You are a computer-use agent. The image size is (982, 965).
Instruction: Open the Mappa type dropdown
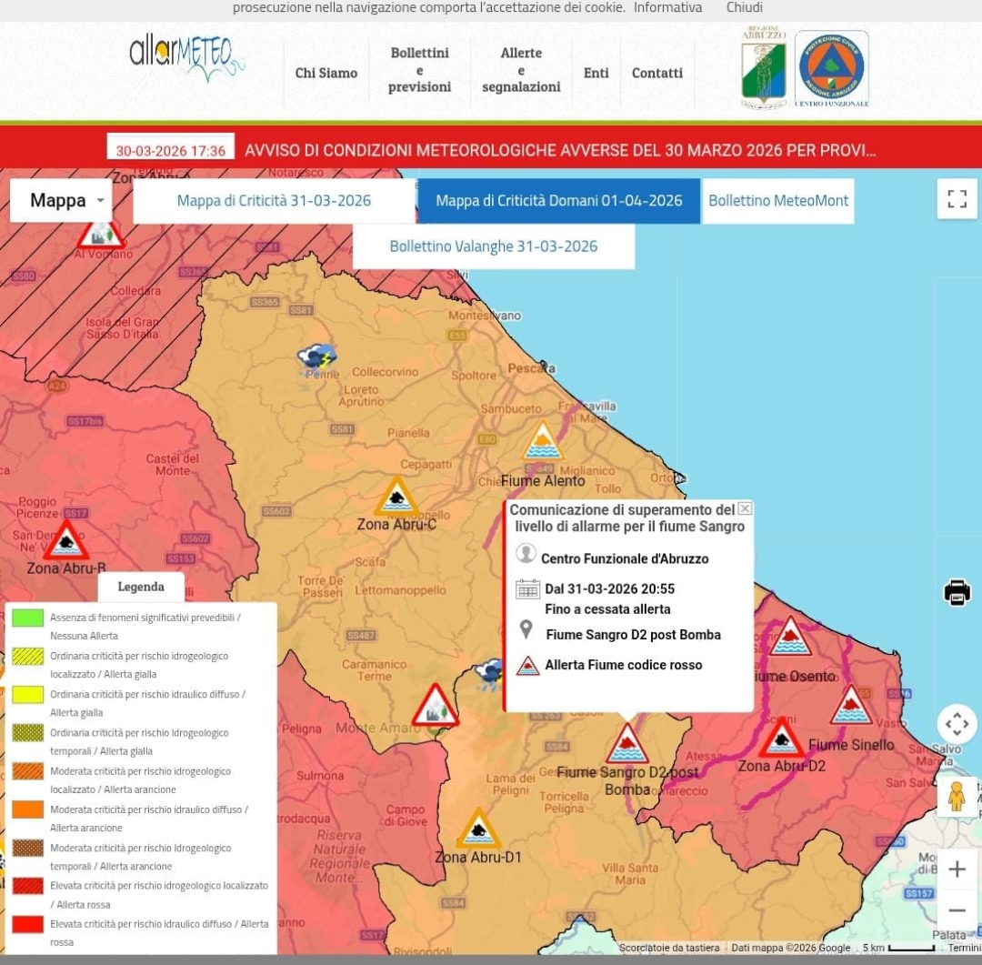tap(61, 201)
